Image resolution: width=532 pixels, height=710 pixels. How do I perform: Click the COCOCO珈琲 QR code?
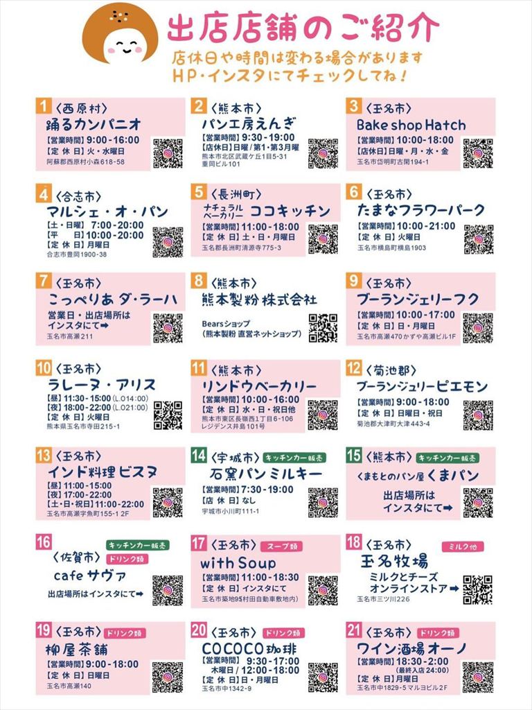click(323, 677)
